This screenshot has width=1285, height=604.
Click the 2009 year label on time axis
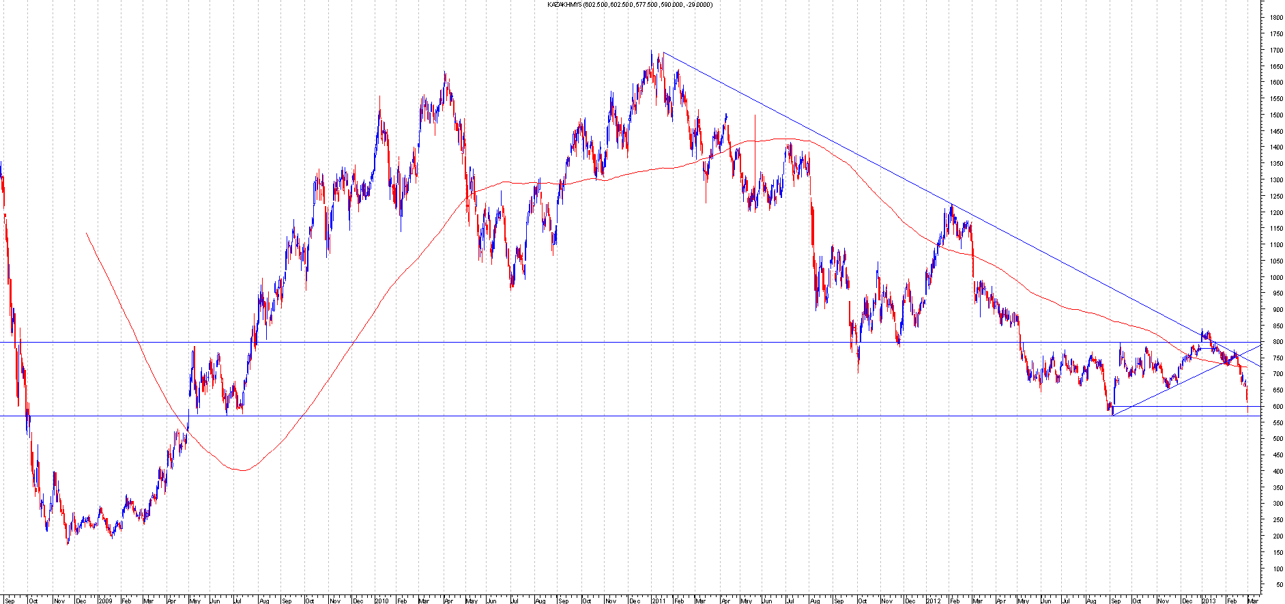pyautogui.click(x=105, y=601)
